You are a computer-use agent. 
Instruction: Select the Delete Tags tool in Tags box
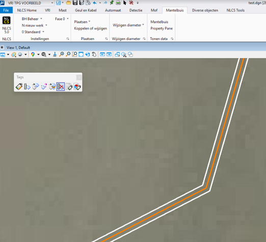coord(61,87)
